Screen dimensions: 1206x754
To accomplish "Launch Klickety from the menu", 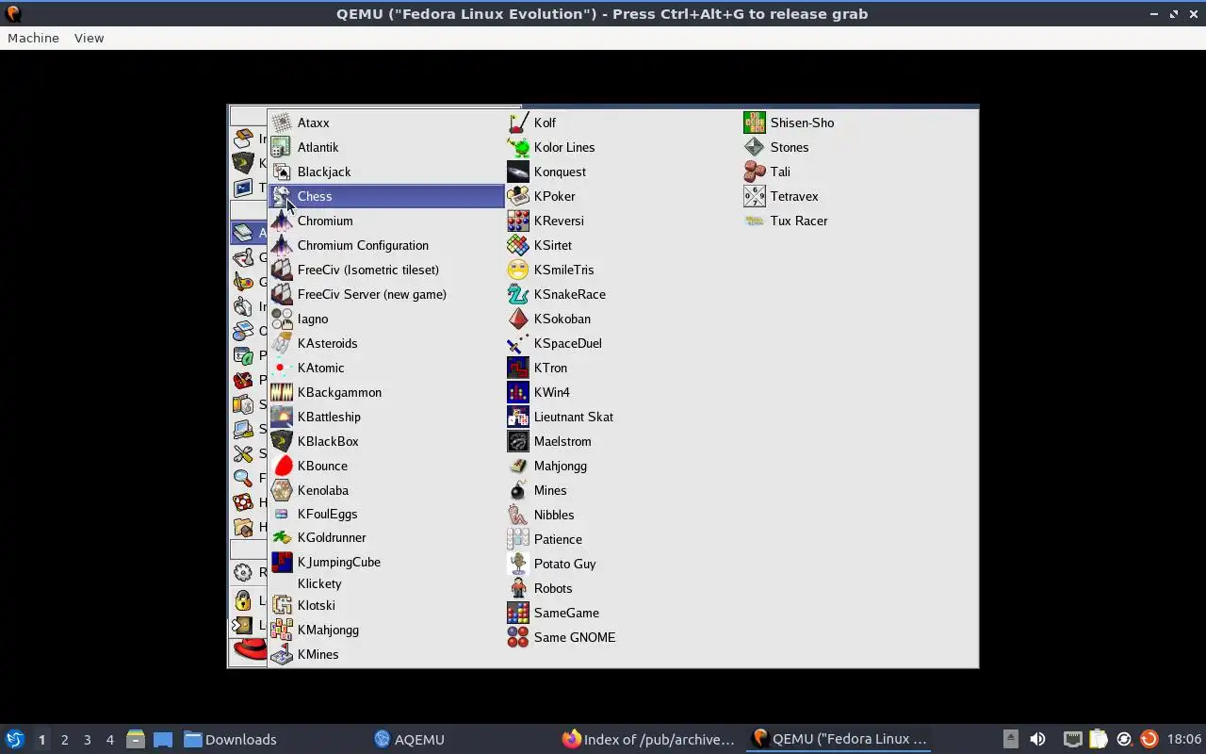I will (386, 583).
